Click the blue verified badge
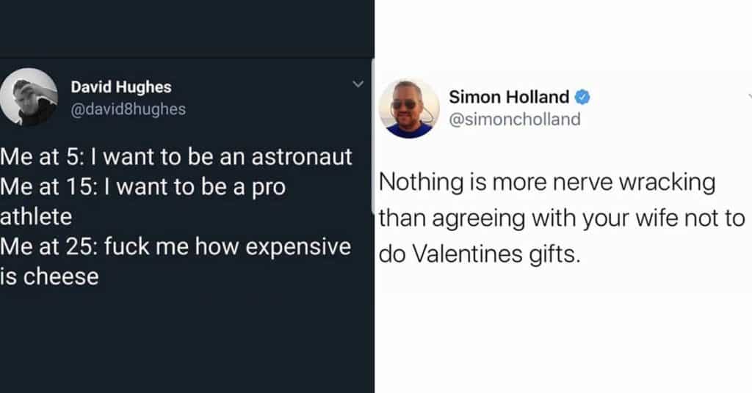 (x=582, y=98)
